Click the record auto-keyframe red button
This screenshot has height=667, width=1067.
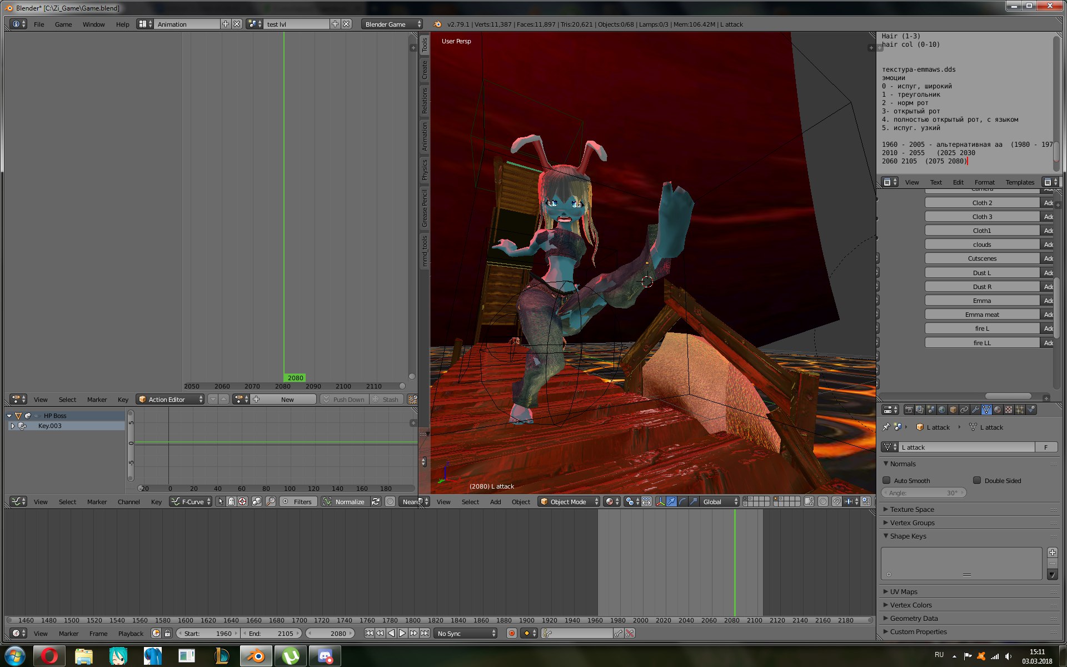click(512, 633)
